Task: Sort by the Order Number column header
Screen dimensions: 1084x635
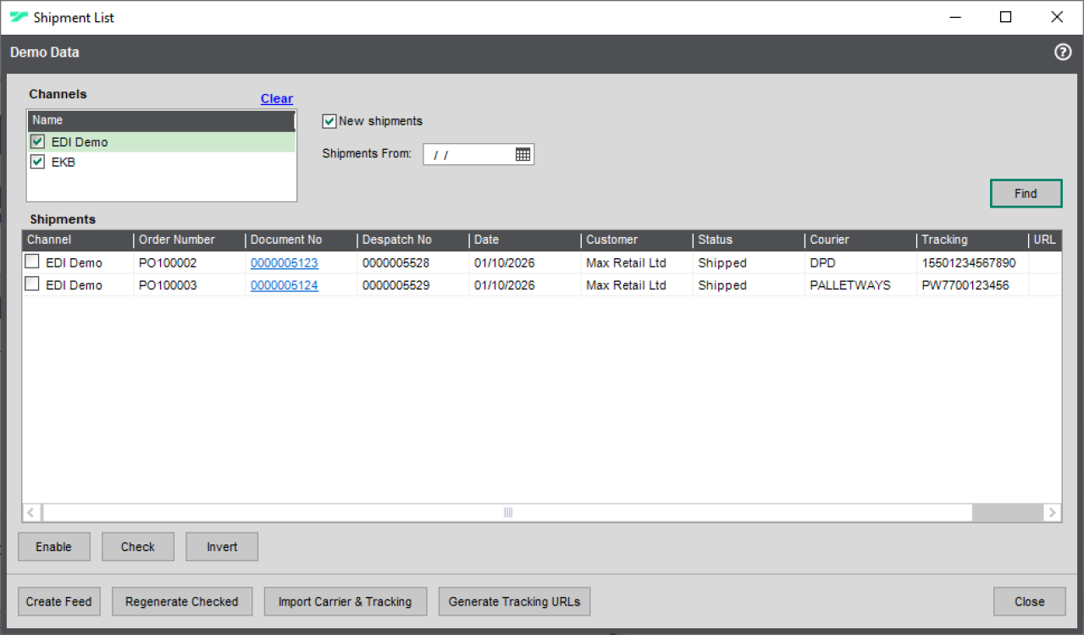Action: pyautogui.click(x=190, y=240)
